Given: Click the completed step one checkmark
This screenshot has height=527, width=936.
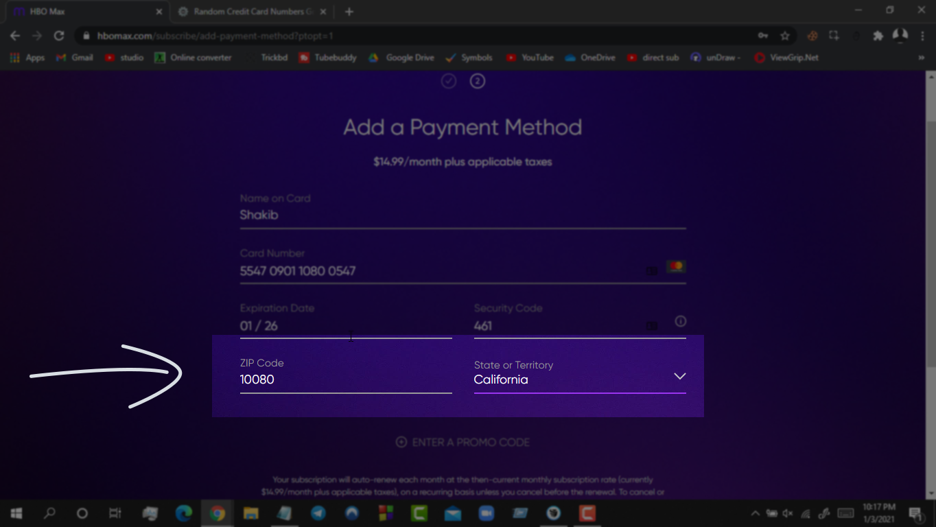Looking at the screenshot, I should pos(449,82).
